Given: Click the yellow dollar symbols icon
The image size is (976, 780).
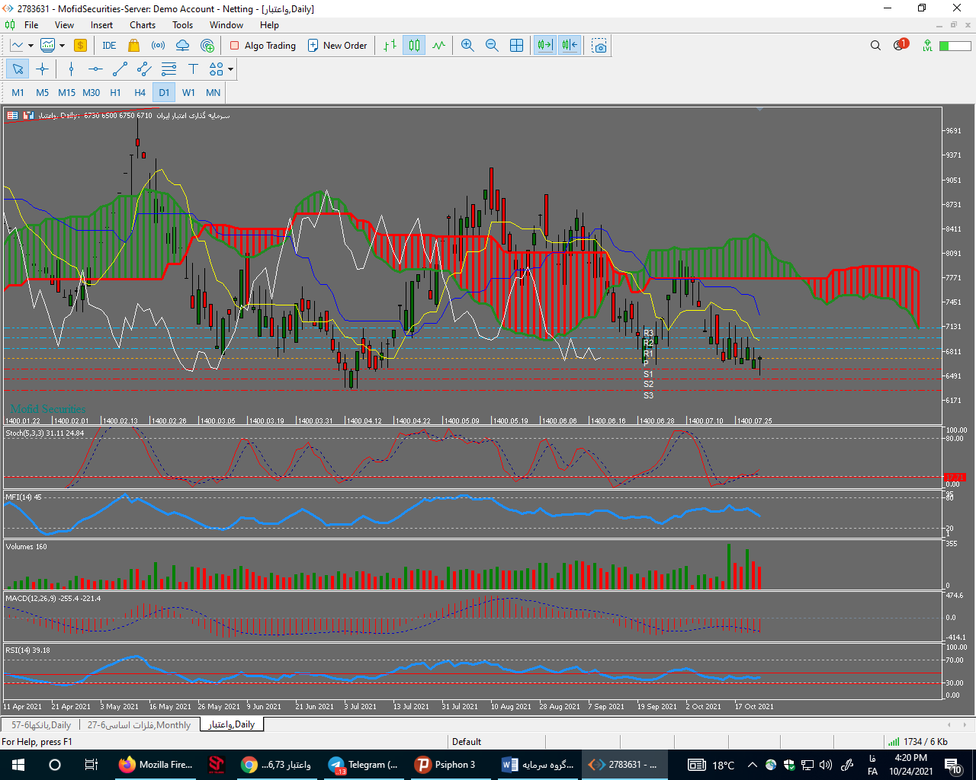Looking at the screenshot, I should point(80,46).
